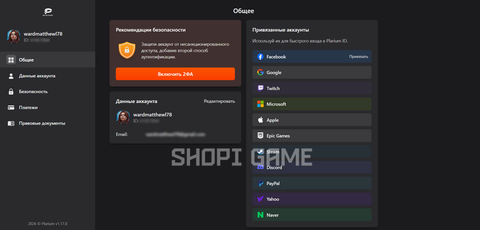Click the card icon for Платежи
This screenshot has width=480, height=230.
coord(11,107)
